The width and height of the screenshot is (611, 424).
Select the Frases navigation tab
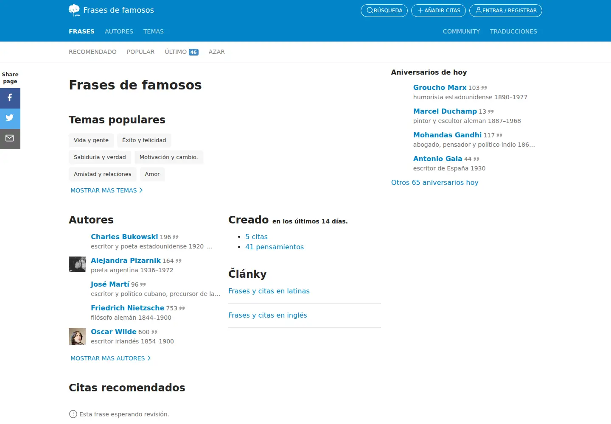(81, 31)
